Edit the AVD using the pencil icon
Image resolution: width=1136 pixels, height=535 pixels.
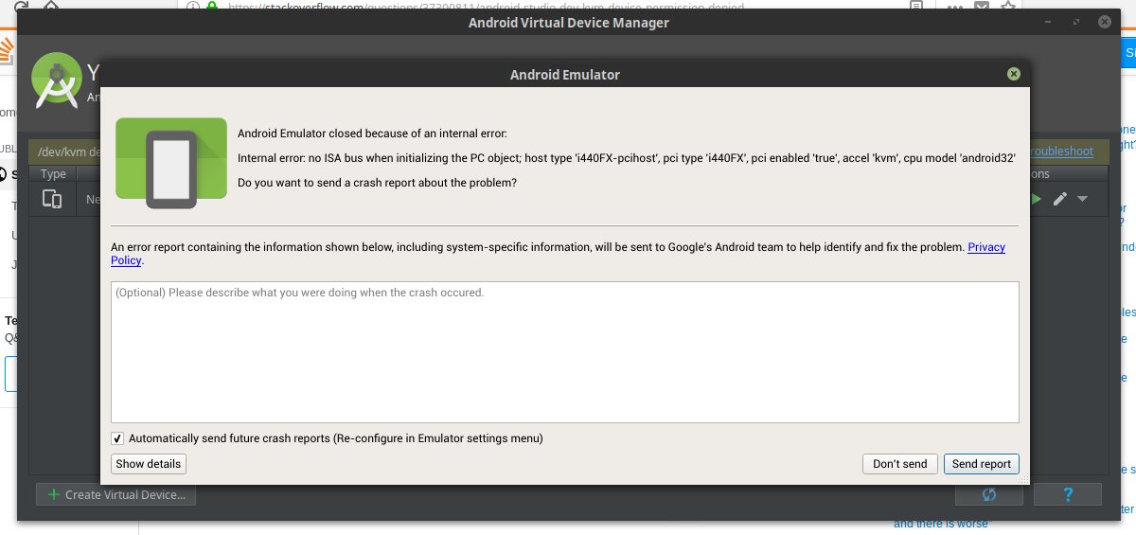tap(1060, 199)
